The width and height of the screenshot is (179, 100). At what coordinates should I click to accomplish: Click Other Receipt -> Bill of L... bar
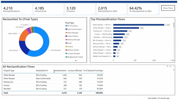click(x=139, y=25)
